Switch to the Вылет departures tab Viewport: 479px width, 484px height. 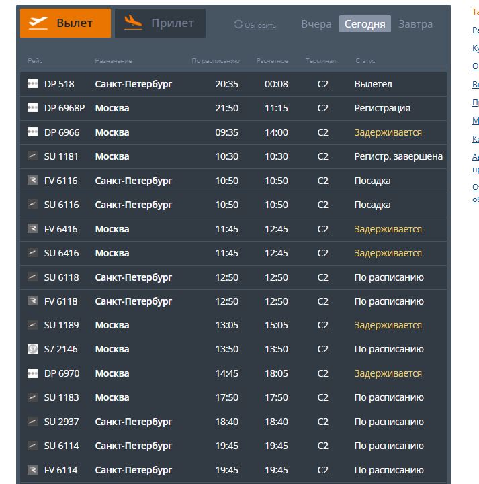65,23
